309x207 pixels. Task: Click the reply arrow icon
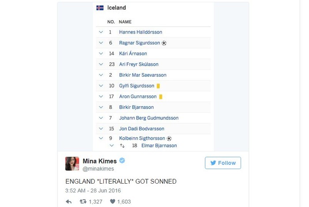(x=69, y=201)
